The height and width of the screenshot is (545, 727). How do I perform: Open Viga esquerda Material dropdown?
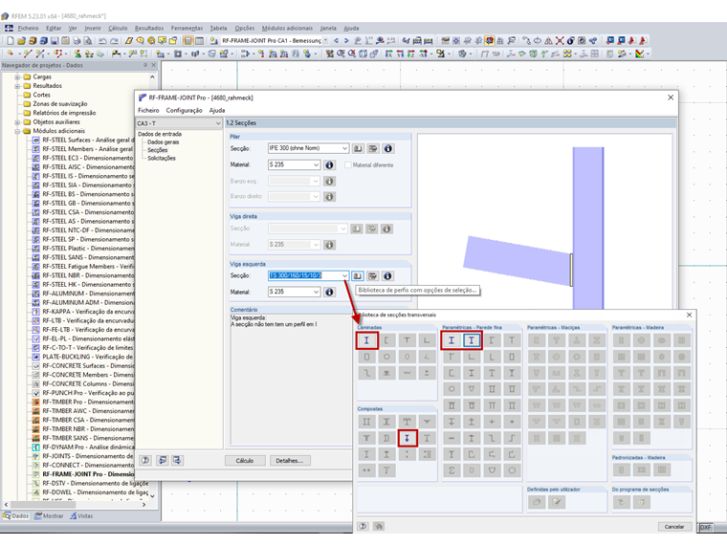(316, 292)
